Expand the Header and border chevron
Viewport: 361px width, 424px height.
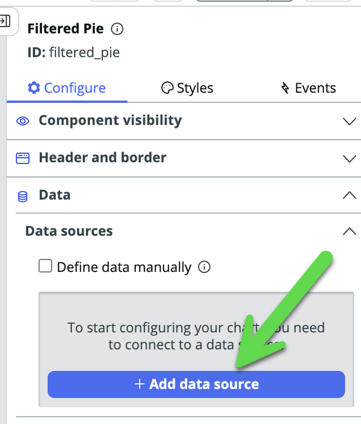click(x=350, y=158)
